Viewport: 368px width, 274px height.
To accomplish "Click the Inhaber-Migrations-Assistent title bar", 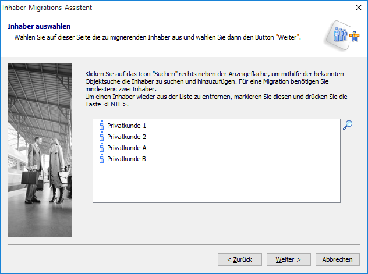I will (175, 8).
